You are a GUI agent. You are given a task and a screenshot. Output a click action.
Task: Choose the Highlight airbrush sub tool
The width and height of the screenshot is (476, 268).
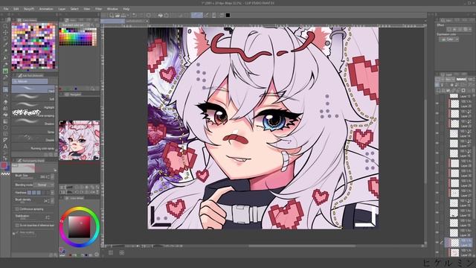coord(33,106)
